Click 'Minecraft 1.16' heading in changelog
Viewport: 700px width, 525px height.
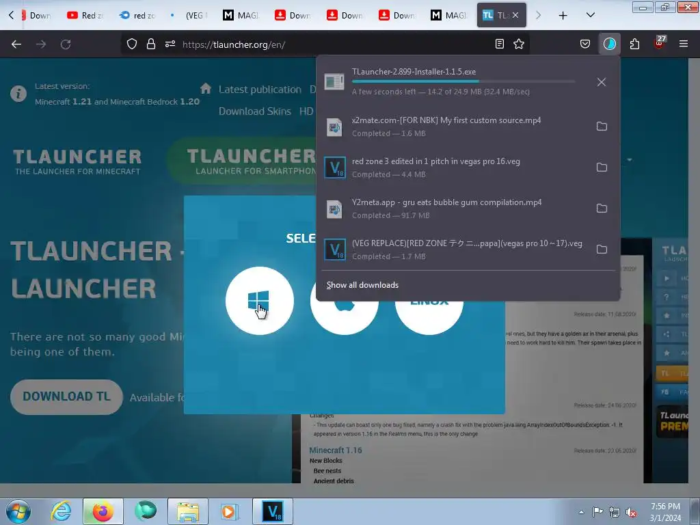coord(335,450)
